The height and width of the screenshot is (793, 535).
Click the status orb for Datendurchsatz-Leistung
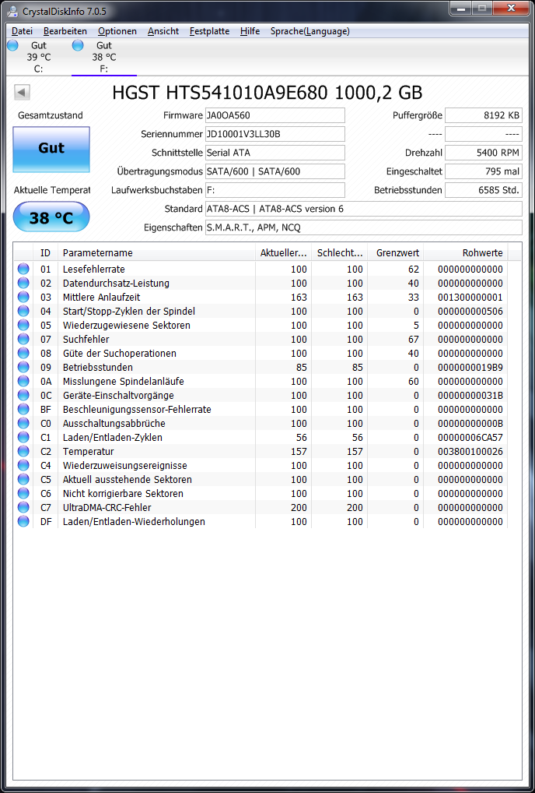[x=23, y=283]
